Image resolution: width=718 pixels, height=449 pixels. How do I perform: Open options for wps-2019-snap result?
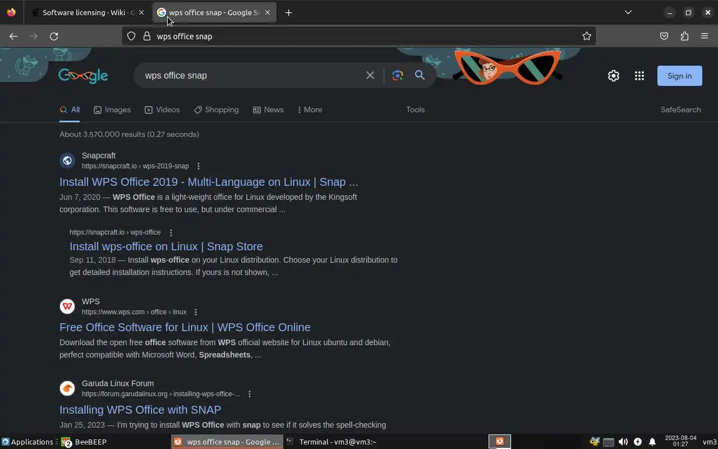tap(199, 166)
